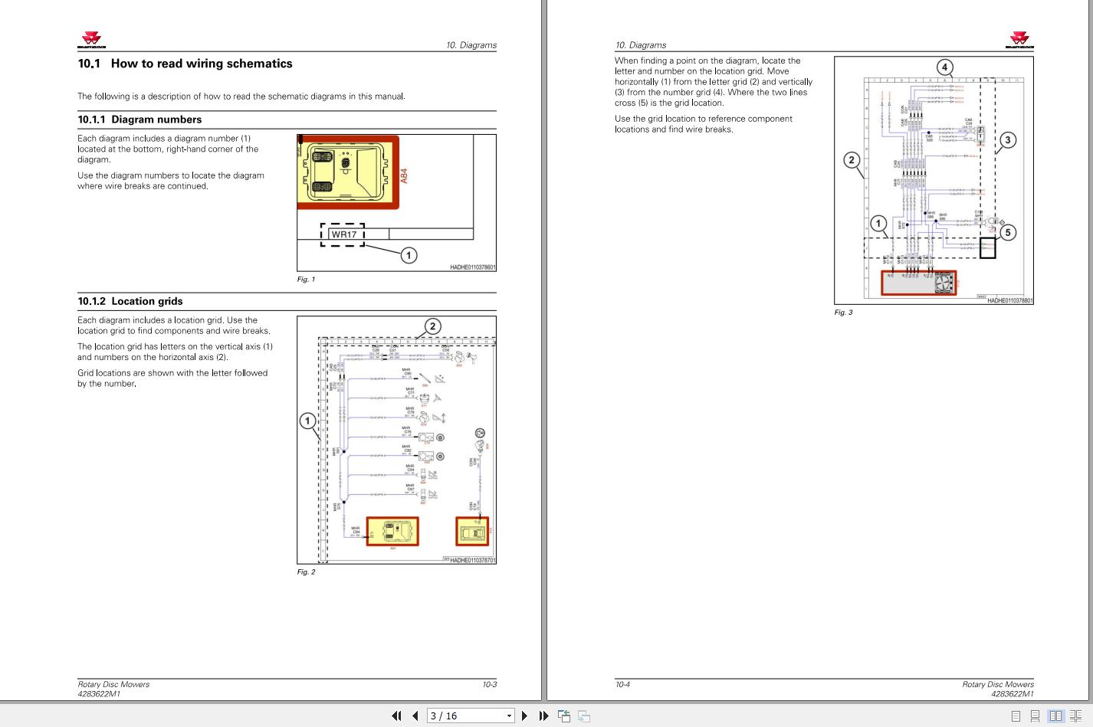The height and width of the screenshot is (727, 1093).
Task: Jump to the last page
Action: coord(543,716)
